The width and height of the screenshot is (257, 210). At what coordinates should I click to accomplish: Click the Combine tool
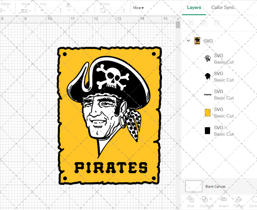point(206,202)
